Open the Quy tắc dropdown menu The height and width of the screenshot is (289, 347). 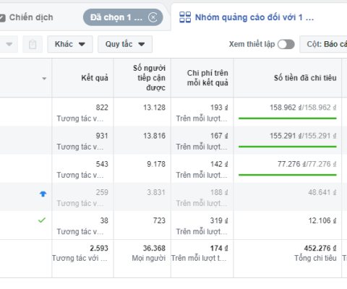[125, 44]
